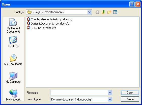Go up one folder level
Viewport: 142px width, 105px height.
coord(103,12)
